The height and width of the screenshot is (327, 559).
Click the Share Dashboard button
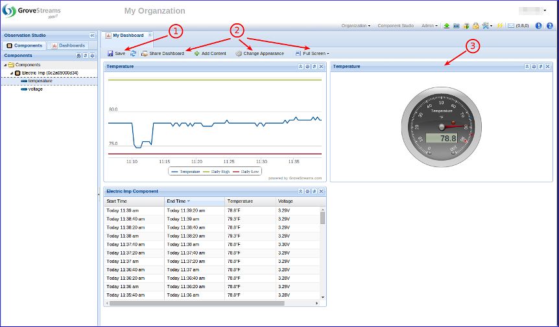pos(163,53)
